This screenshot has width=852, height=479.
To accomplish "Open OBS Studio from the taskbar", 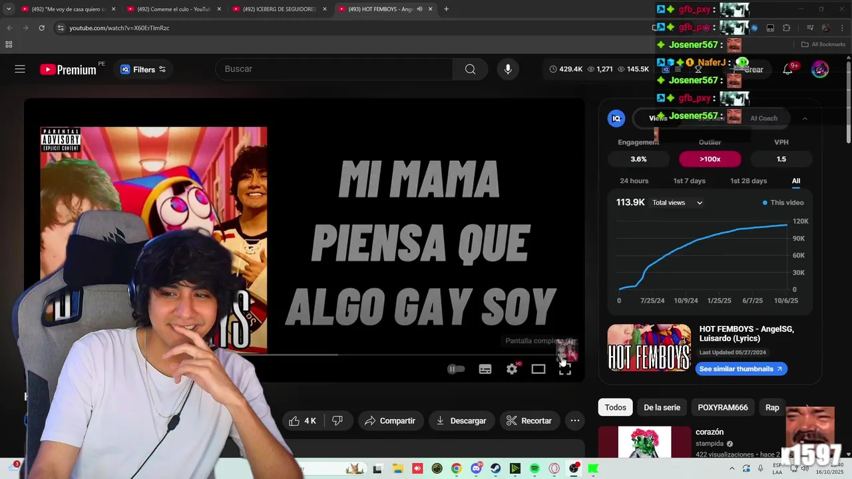I will (x=574, y=469).
